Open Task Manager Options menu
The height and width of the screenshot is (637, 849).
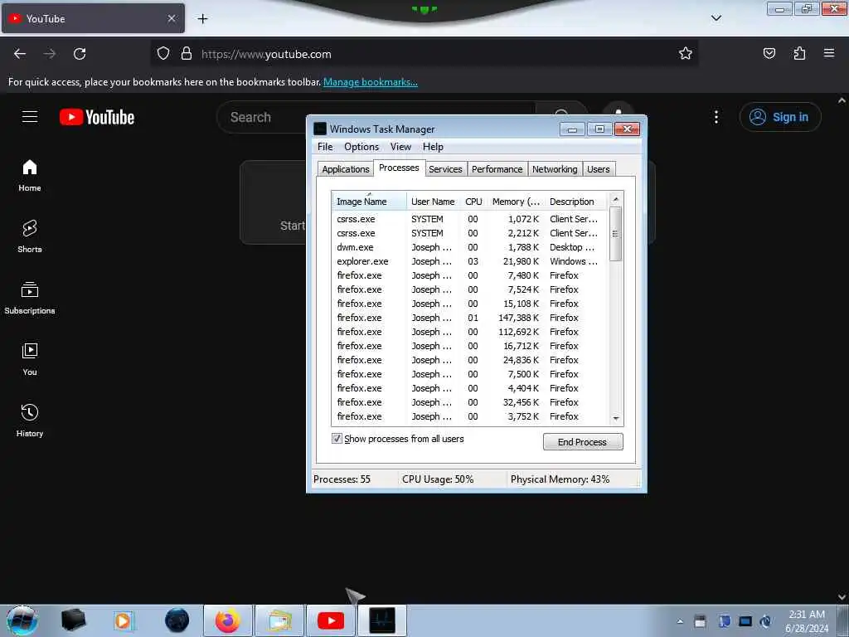(361, 147)
